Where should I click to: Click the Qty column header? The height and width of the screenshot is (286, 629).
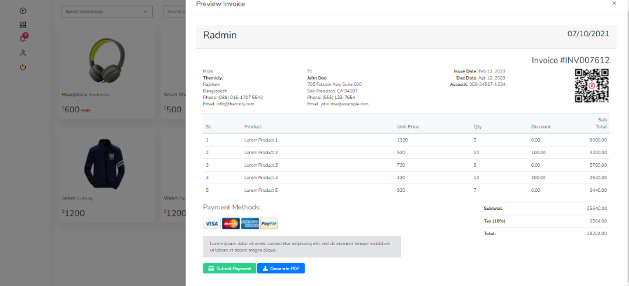point(477,126)
